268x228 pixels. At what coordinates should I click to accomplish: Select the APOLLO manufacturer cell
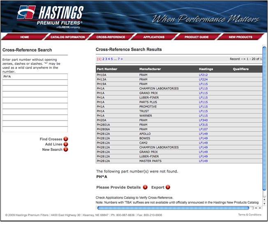[145, 134]
